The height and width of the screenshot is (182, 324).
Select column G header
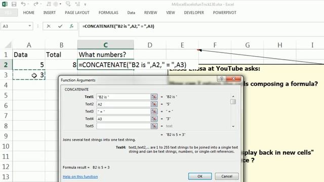tap(248, 45)
